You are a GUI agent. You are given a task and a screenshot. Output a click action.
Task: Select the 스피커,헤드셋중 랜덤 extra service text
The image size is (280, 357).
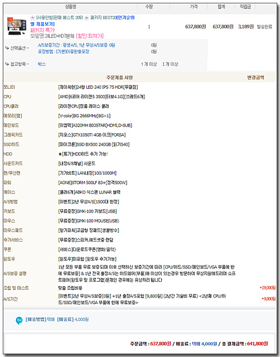(x=86, y=240)
